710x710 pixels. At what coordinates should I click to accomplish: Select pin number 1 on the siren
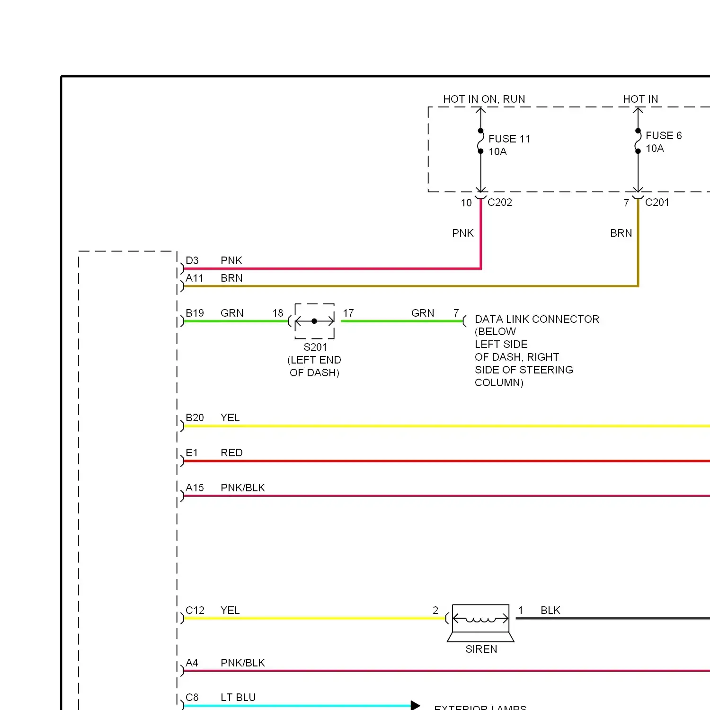[x=521, y=611]
